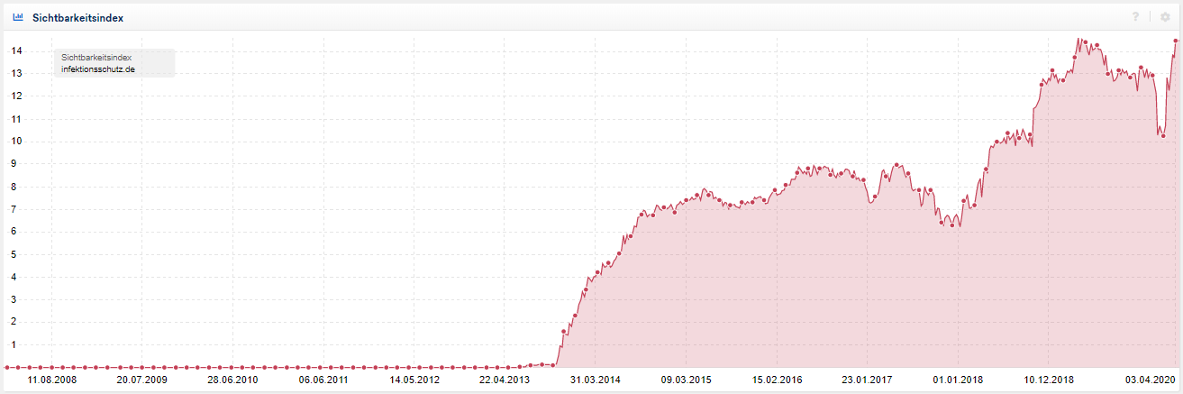Screen dimensions: 1183x394
Task: Click the final data point at chart's right edge
Action: click(1177, 41)
